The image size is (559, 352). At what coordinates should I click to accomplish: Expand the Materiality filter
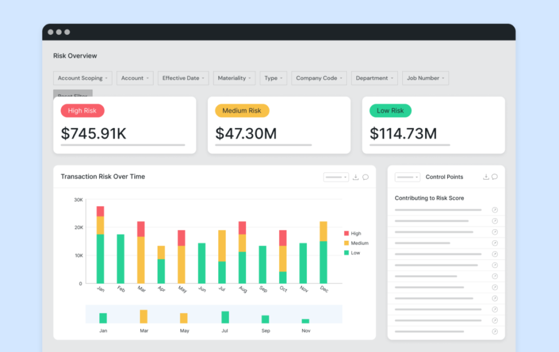tap(234, 78)
